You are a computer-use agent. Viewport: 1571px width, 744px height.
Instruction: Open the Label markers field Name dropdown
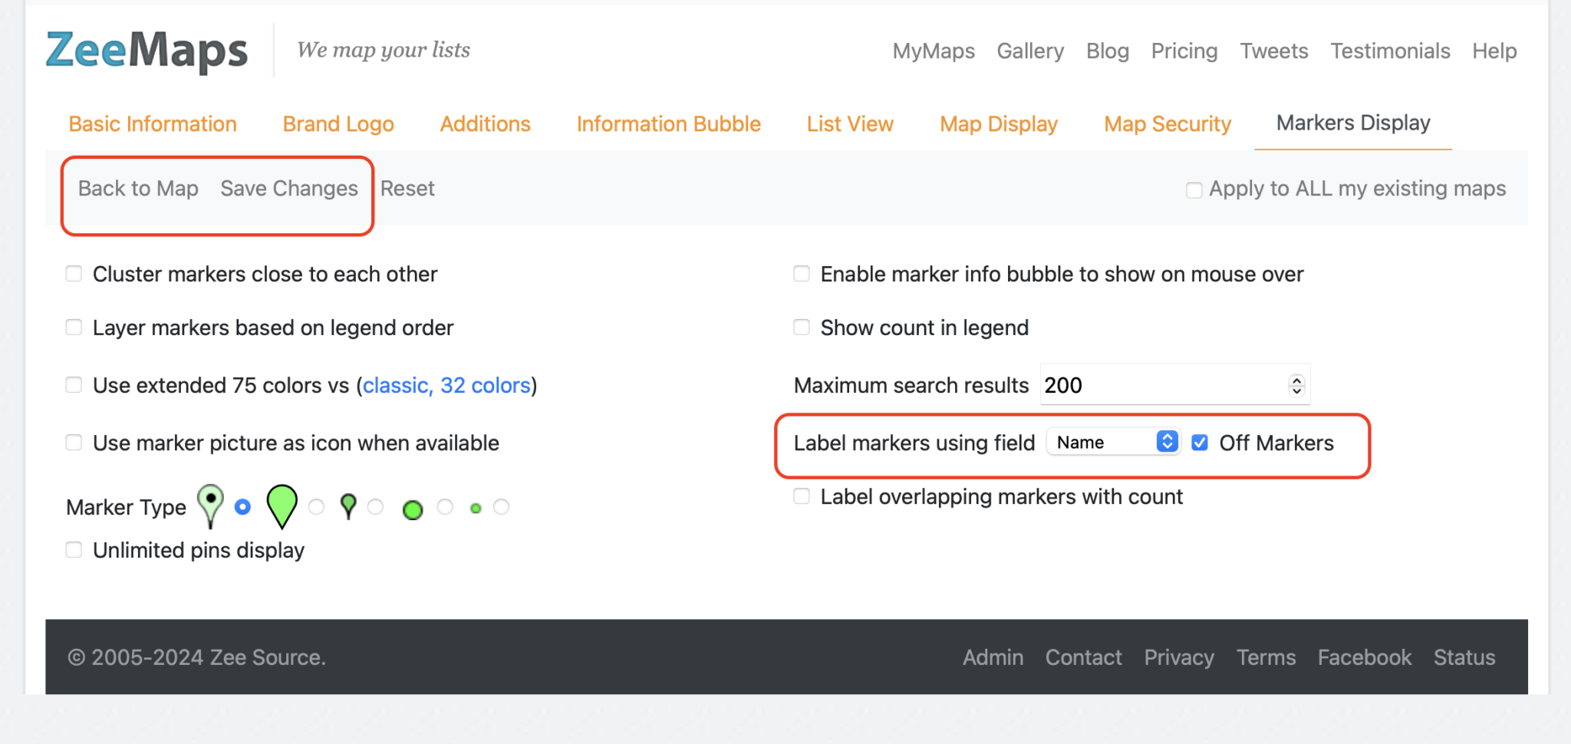1113,443
